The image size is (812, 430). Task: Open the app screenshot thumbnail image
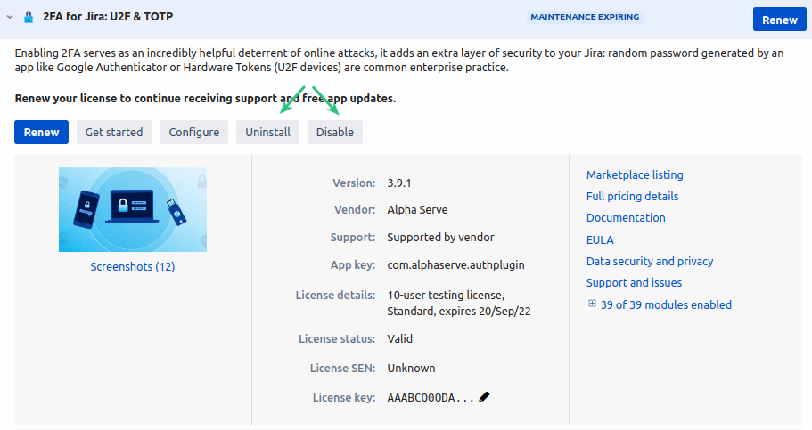point(132,209)
